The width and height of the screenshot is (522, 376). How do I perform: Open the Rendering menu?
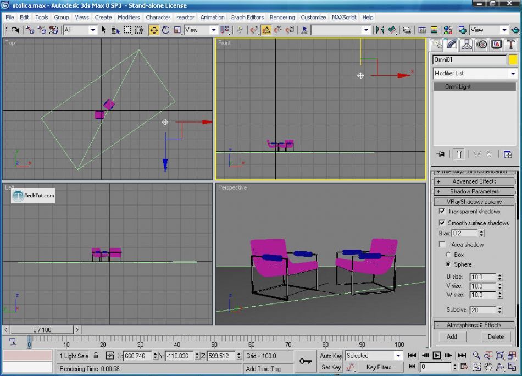[282, 17]
